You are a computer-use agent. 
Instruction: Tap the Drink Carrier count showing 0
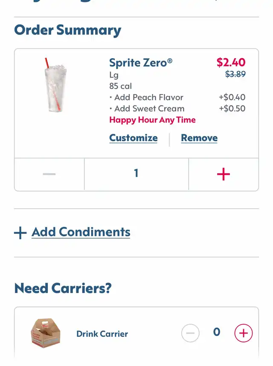(217, 332)
